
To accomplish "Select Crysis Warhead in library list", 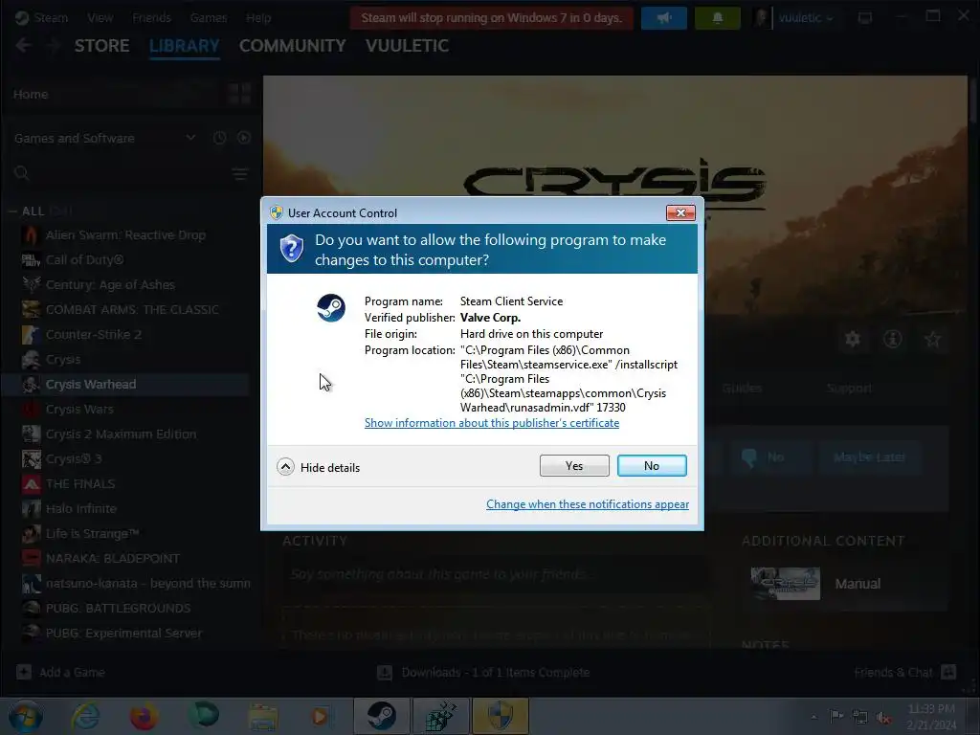I will pos(91,385).
